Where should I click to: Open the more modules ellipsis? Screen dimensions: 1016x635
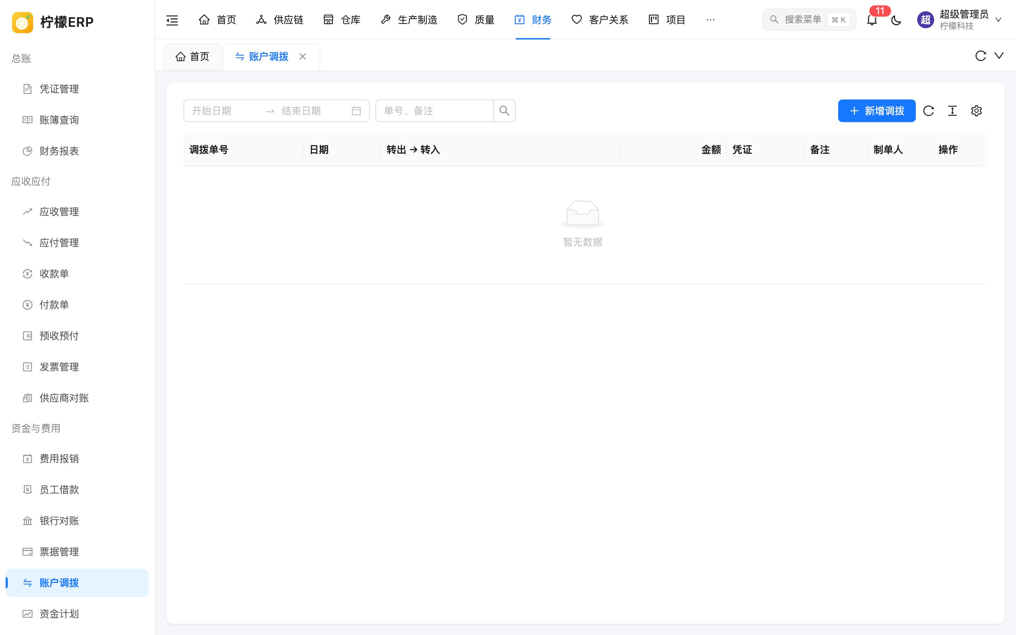click(710, 20)
